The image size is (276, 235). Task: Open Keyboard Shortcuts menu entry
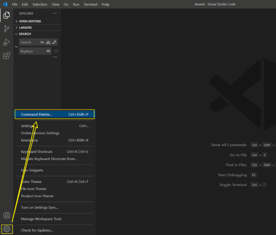pyautogui.click(x=54, y=152)
